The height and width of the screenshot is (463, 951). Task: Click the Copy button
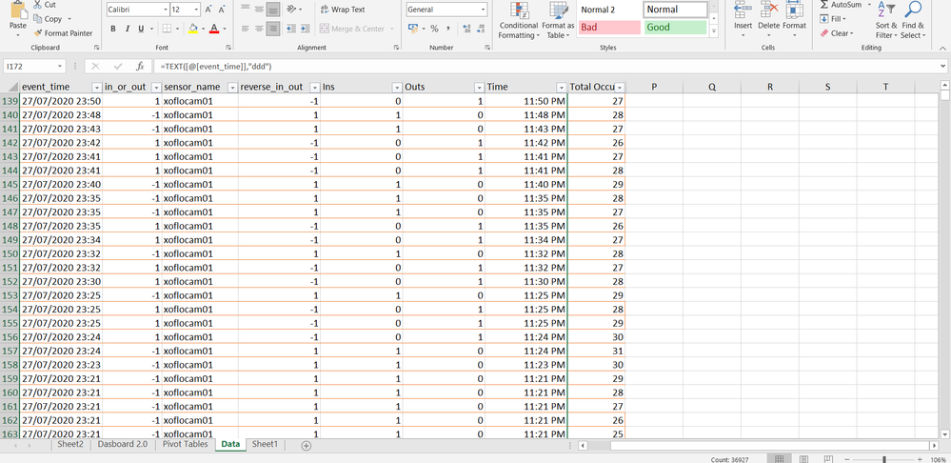tap(48, 19)
